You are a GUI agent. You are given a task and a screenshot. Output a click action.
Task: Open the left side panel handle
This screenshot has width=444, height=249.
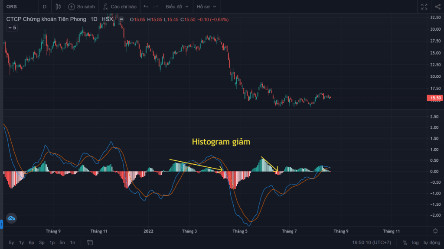pyautogui.click(x=1, y=224)
